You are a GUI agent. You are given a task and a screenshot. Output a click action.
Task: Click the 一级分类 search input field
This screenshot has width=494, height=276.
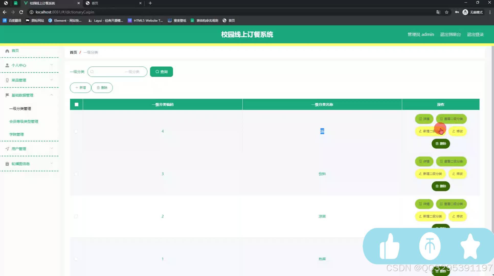pyautogui.click(x=117, y=72)
